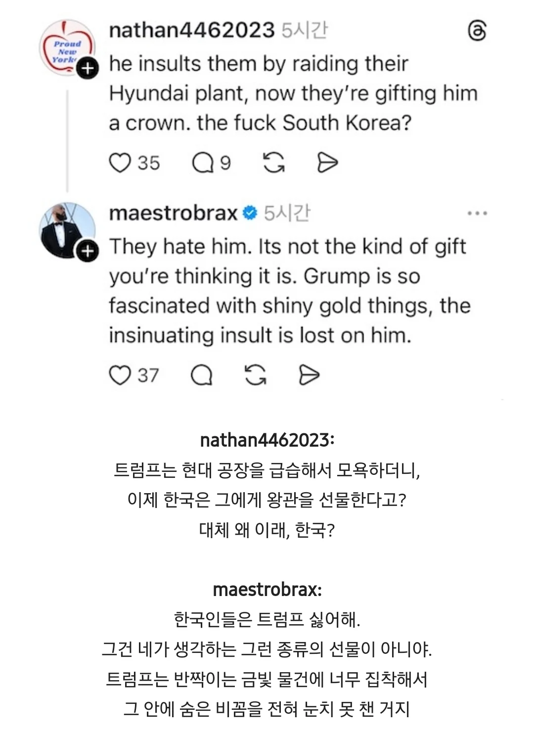Like nathan4462023's post with the heart
The width and height of the screenshot is (534, 737).
(120, 163)
